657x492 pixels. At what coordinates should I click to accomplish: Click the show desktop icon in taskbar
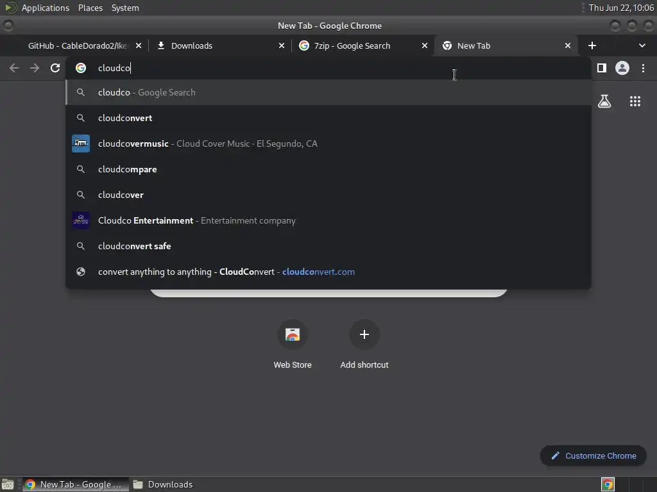(8, 484)
